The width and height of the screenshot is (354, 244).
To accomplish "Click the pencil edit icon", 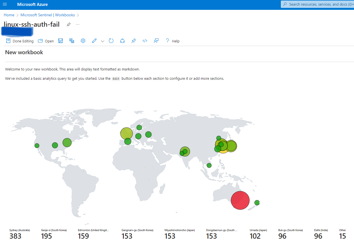I will (x=94, y=41).
